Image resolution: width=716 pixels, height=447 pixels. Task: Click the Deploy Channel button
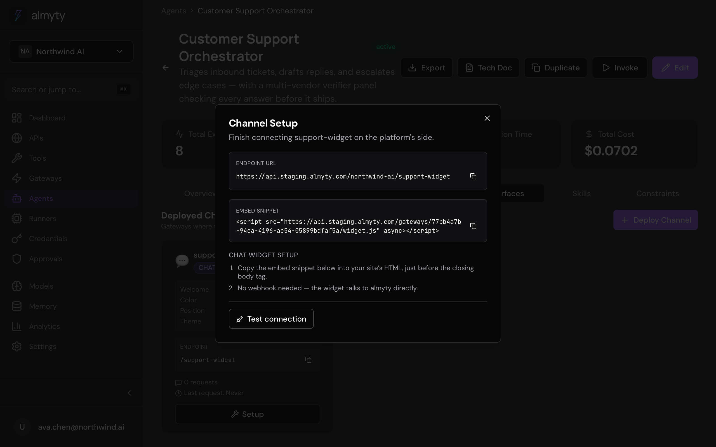[x=656, y=220]
